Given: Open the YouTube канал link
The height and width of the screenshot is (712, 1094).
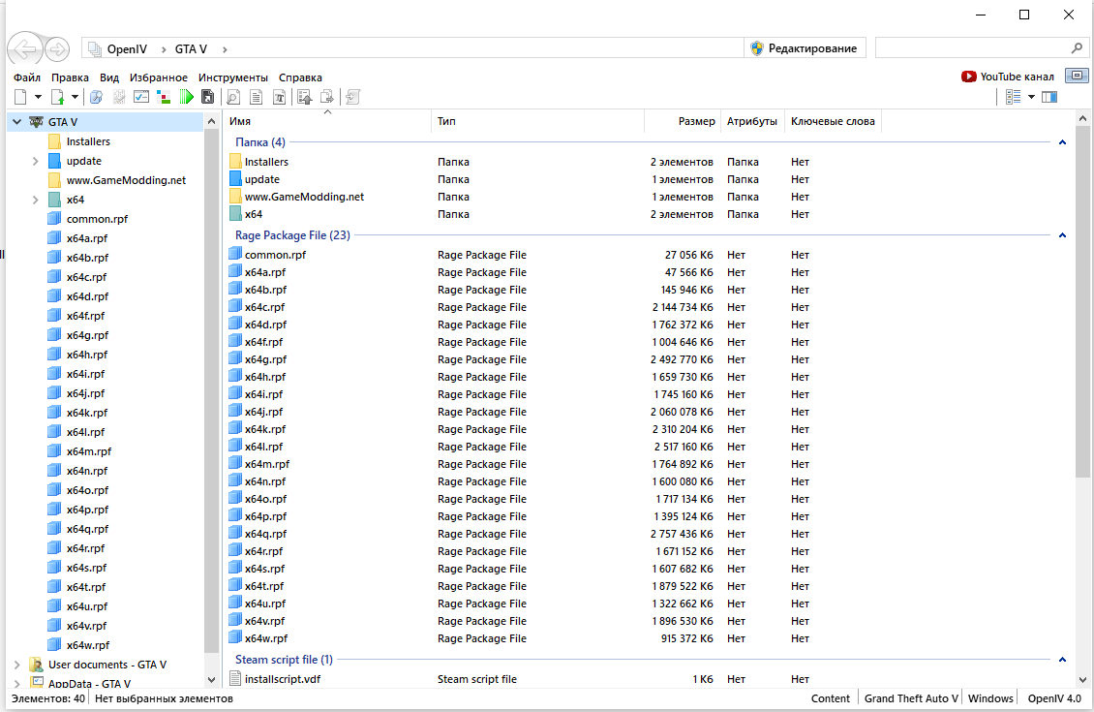Looking at the screenshot, I should coord(1008,77).
